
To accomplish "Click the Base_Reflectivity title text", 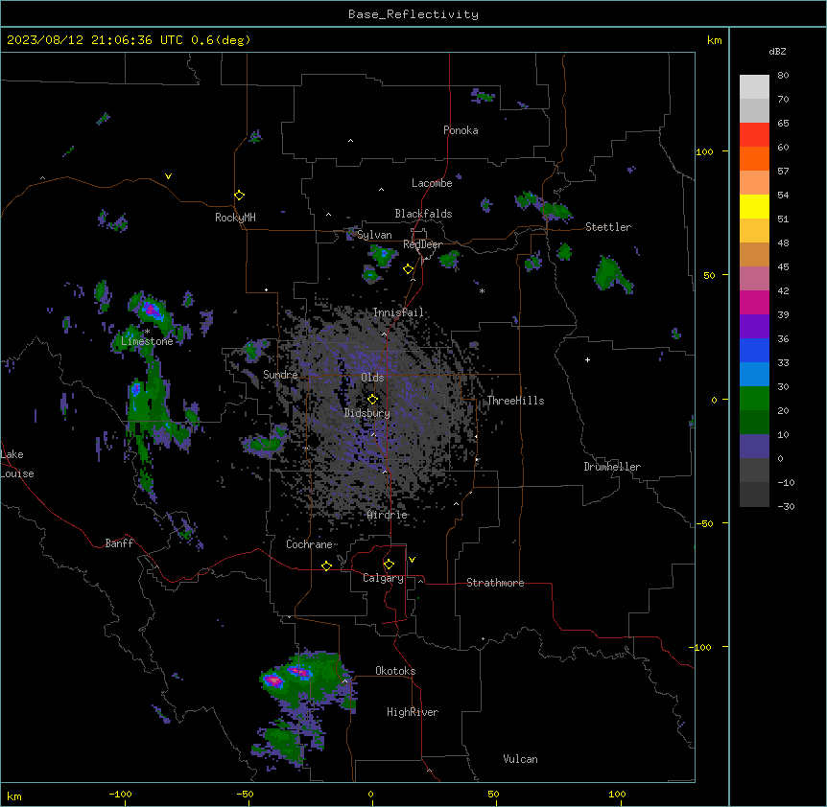I will [x=413, y=14].
